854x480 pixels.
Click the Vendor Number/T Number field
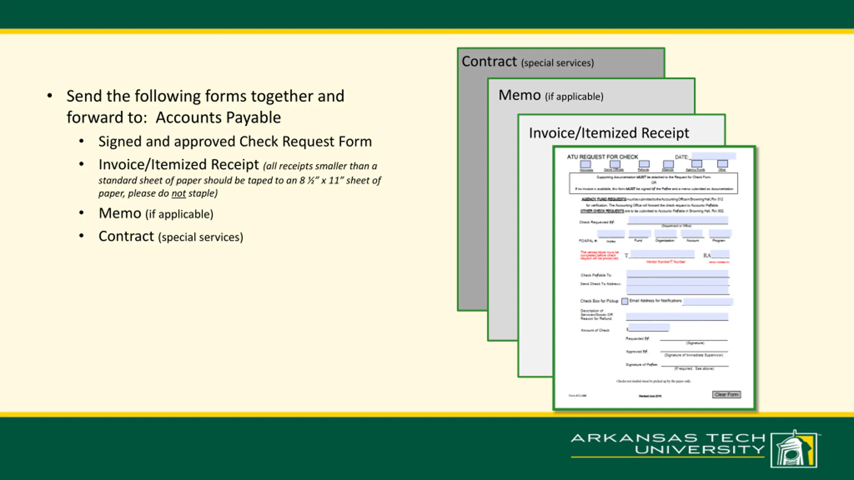663,254
